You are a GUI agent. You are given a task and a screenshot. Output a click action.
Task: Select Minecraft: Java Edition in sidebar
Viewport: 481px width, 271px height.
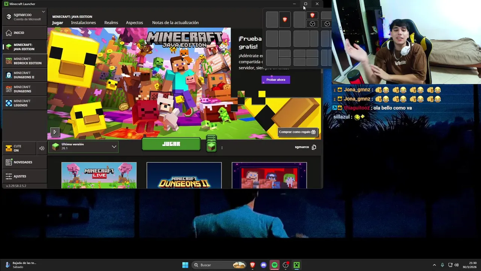(25, 47)
